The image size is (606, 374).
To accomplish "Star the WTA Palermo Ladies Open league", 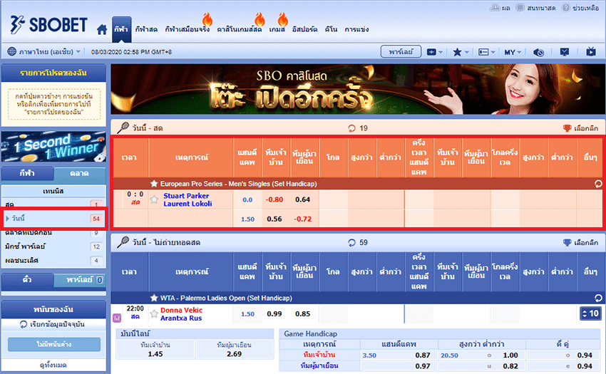I will (154, 298).
